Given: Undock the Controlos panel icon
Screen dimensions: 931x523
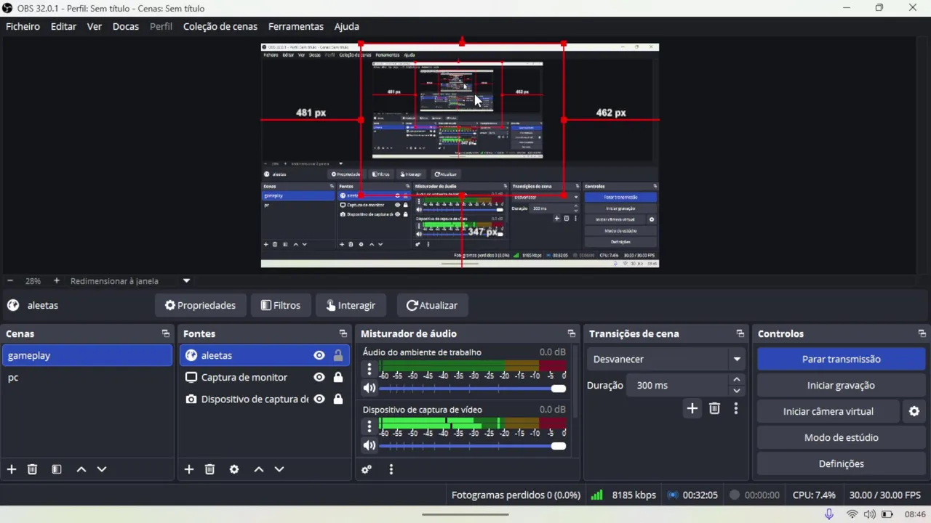Looking at the screenshot, I should 922,333.
